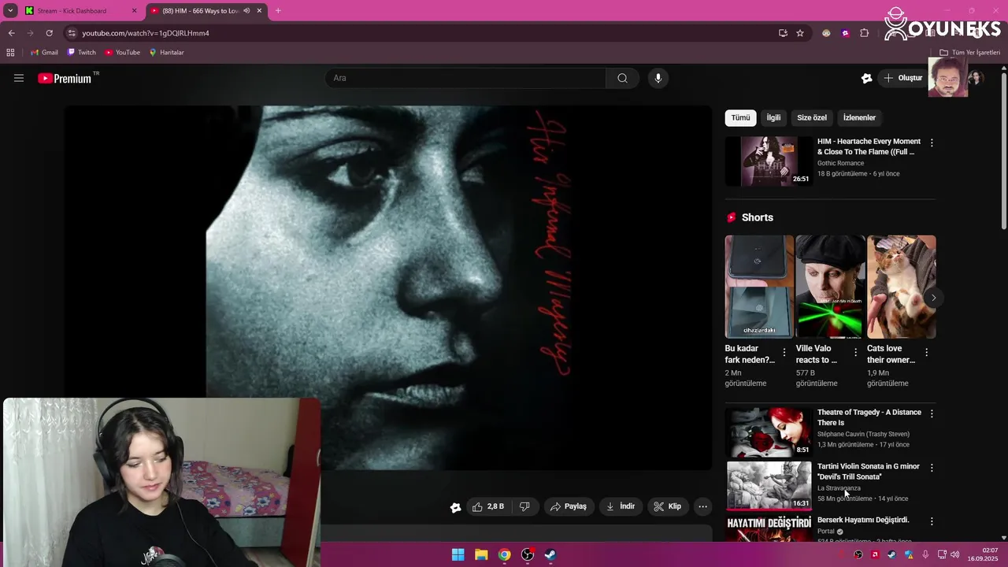
Task: Open the sparkle Ask icon next to Oluştur
Action: click(866, 78)
